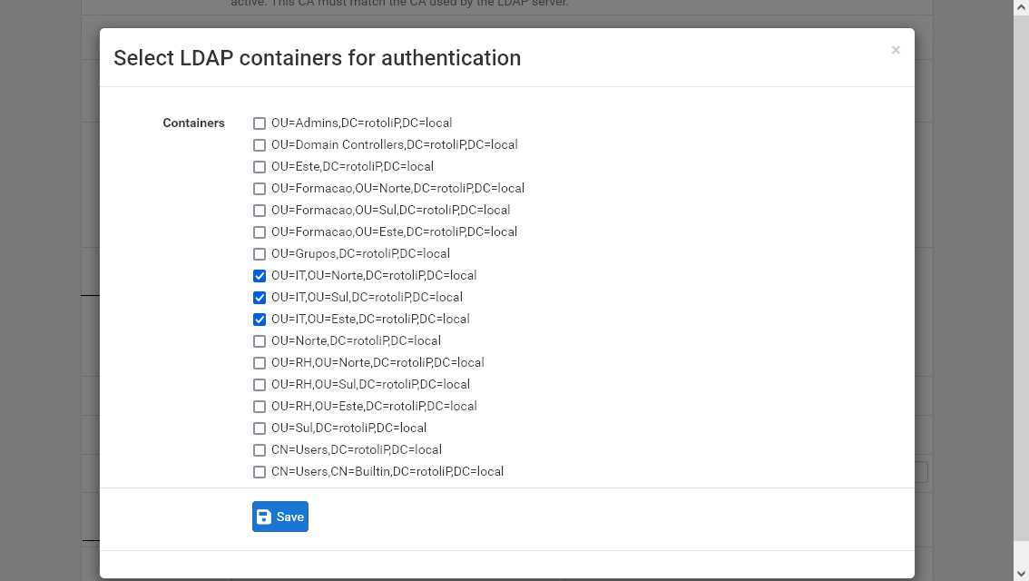Uncheck OU=IT,OU=Norte container
Image resolution: width=1029 pixels, height=581 pixels.
[x=259, y=275]
